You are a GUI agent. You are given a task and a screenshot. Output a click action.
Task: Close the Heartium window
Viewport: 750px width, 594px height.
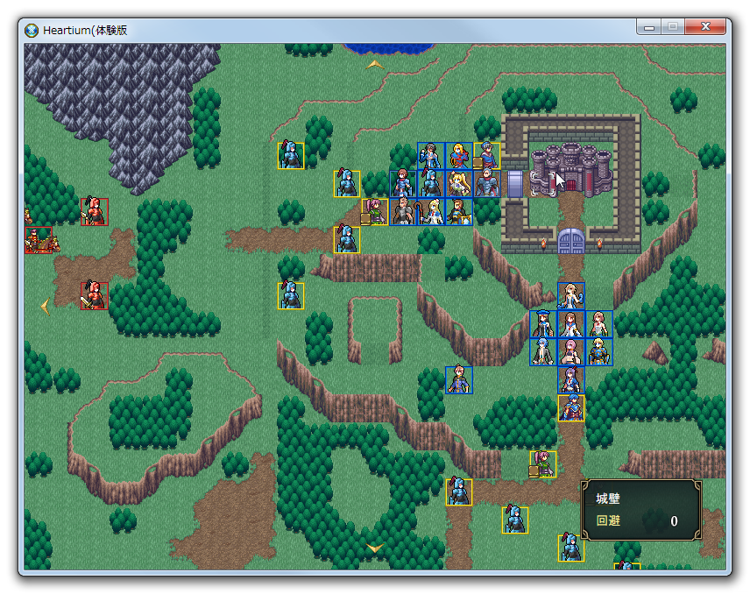[705, 27]
